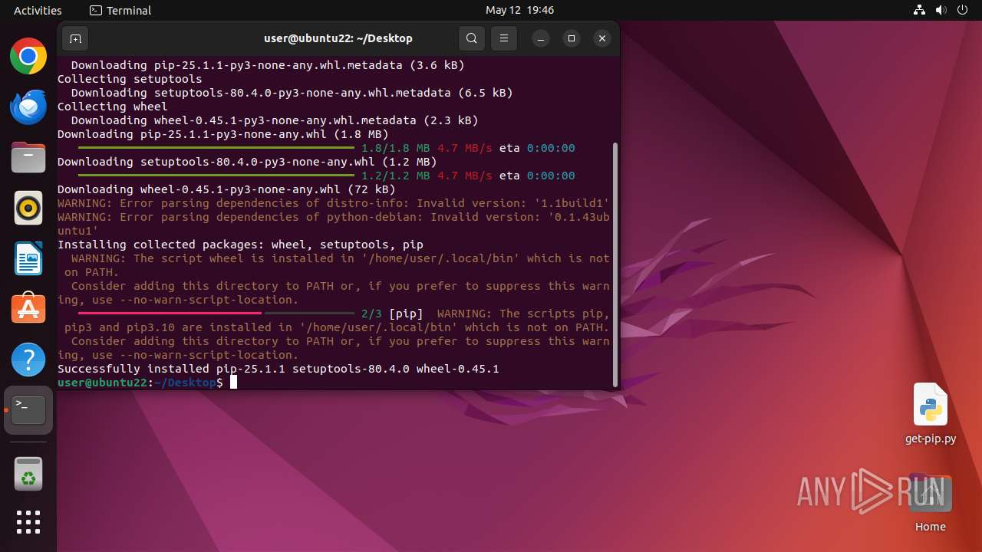Click the 2/3 [pip] install progress bar
This screenshot has height=552, width=982.
216,314
